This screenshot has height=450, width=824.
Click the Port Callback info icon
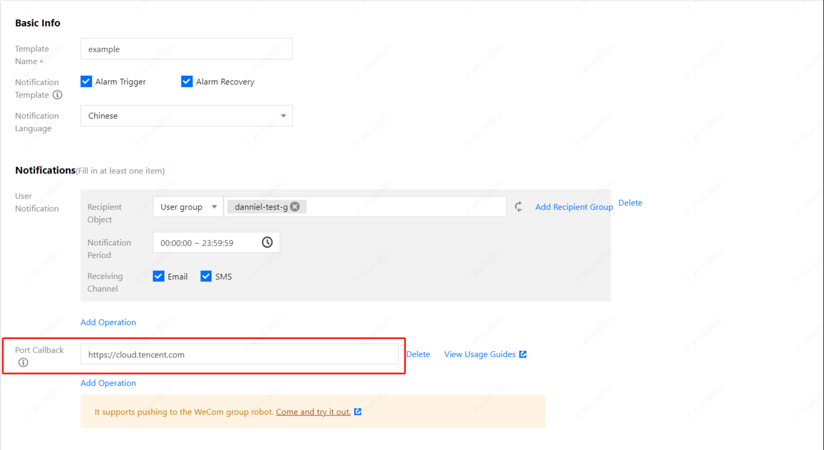point(23,363)
